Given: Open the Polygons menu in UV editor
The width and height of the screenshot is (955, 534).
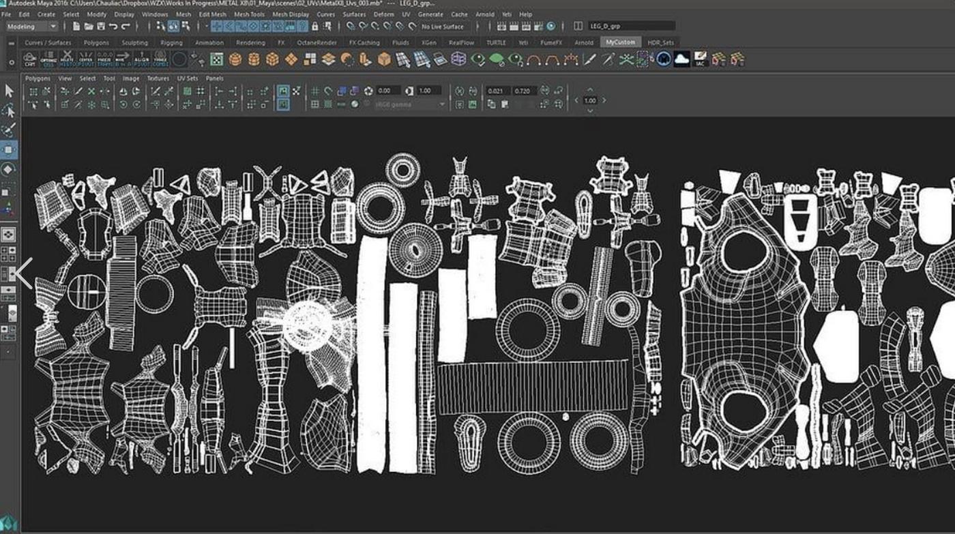Looking at the screenshot, I should pyautogui.click(x=38, y=78).
